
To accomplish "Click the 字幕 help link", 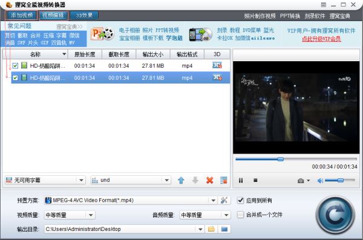I will 61,36.
